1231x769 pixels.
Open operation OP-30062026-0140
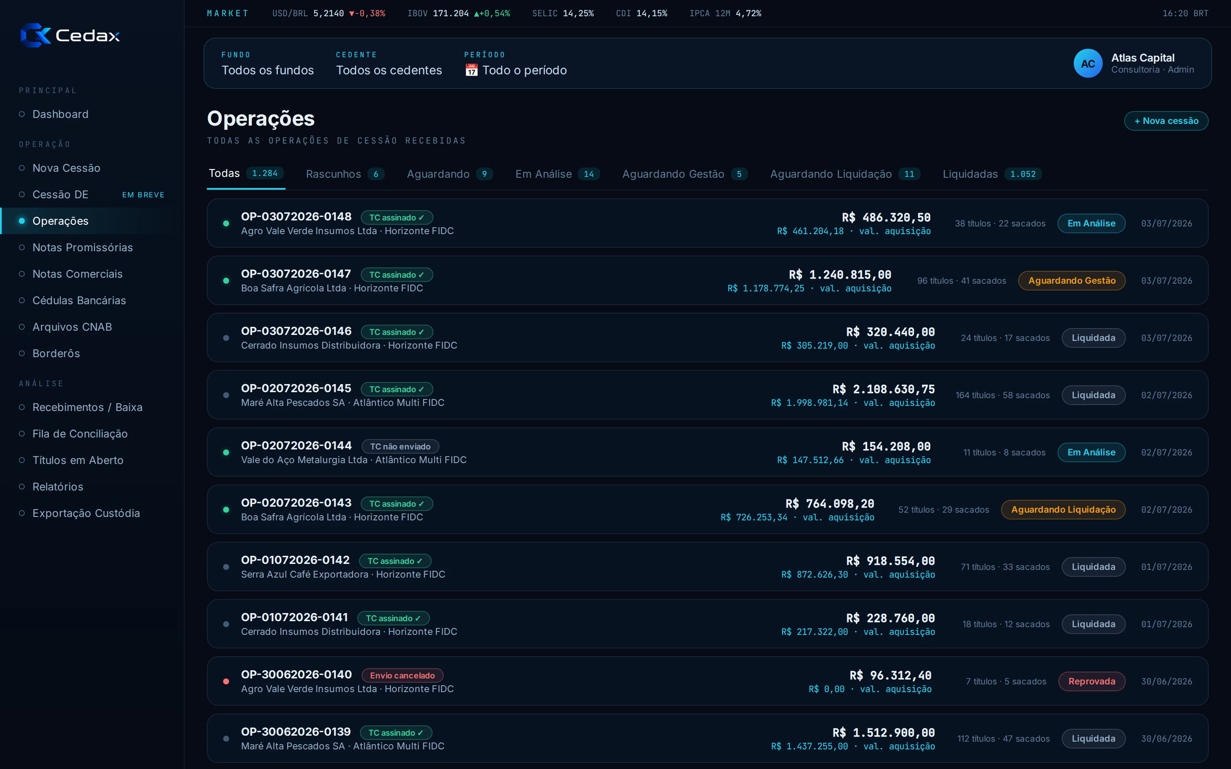(707, 681)
